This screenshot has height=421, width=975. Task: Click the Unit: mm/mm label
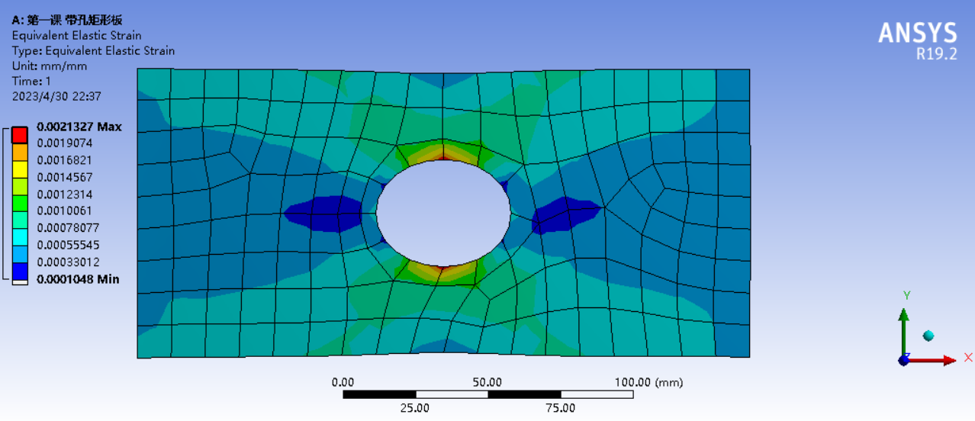click(50, 66)
